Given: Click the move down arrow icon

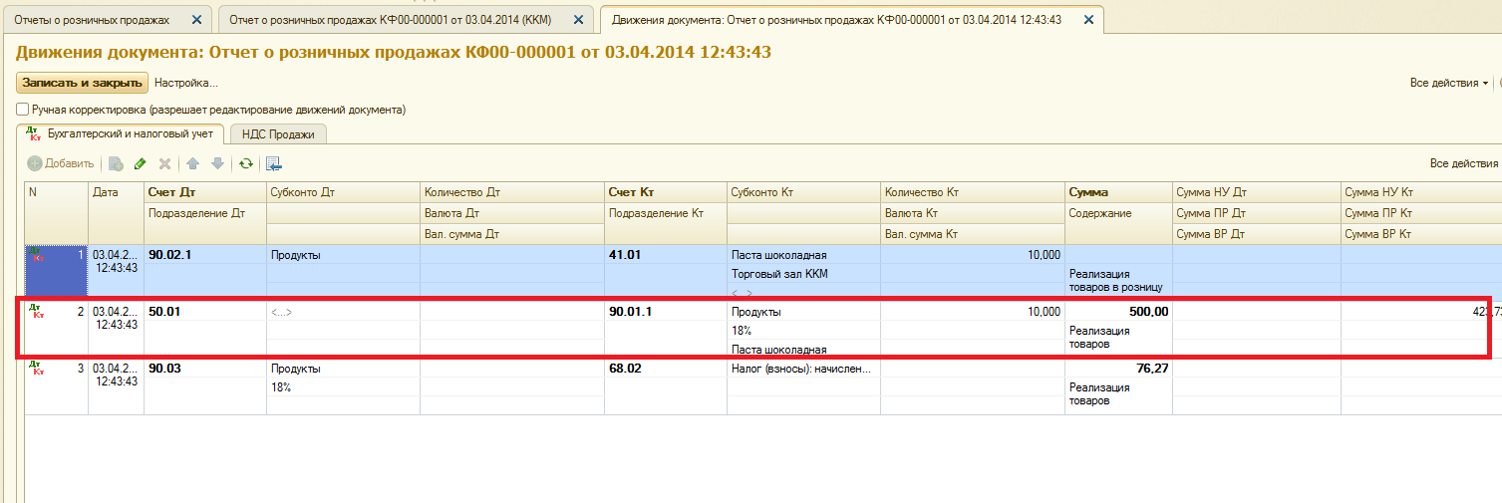Looking at the screenshot, I should pos(217,163).
